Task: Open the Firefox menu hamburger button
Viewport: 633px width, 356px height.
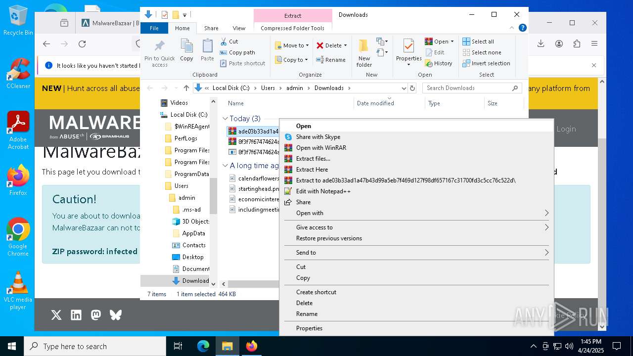Action: (x=594, y=44)
